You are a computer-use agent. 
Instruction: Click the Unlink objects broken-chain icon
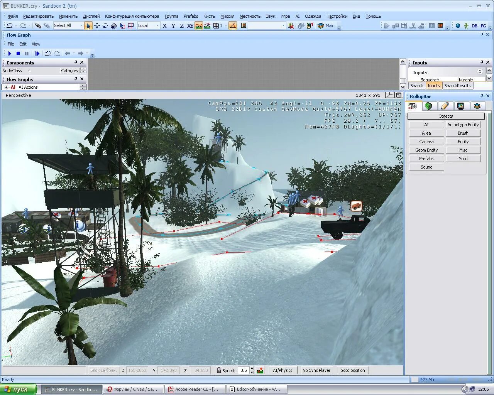(x=46, y=25)
